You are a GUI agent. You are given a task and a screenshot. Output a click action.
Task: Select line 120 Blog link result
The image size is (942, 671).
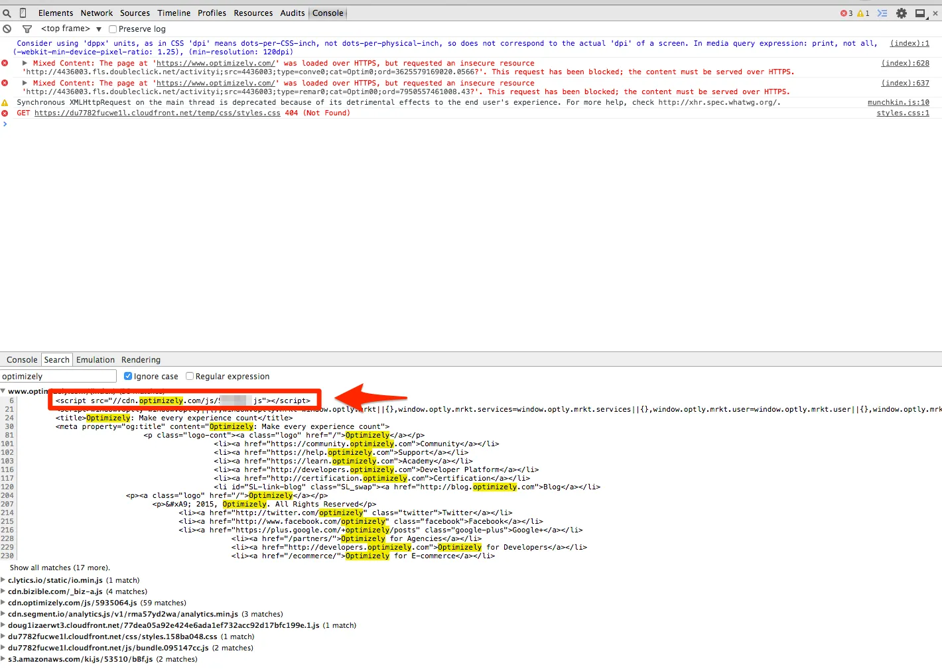point(407,487)
